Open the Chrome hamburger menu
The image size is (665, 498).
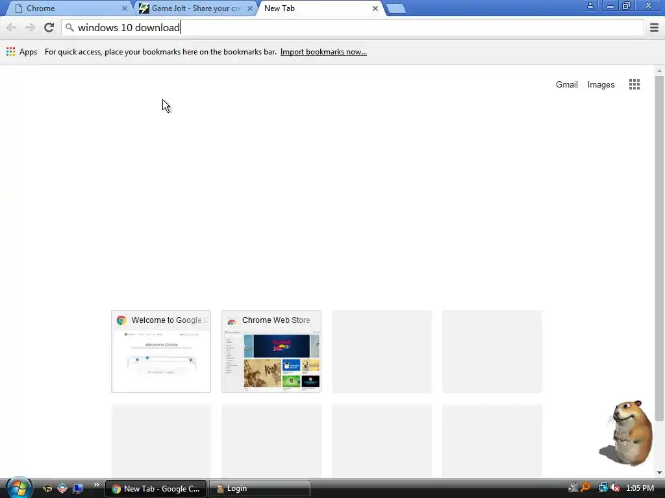pyautogui.click(x=654, y=28)
